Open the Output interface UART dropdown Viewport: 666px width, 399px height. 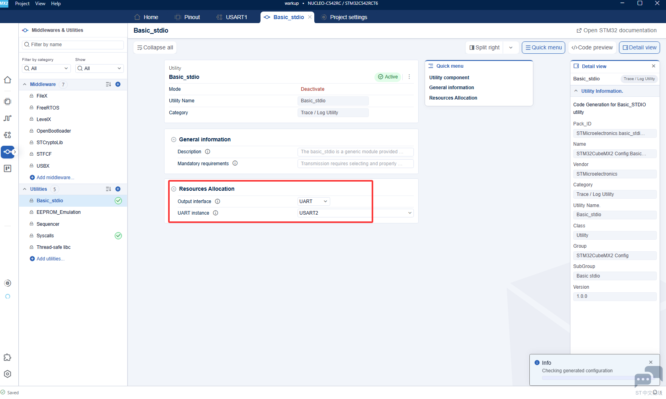pos(314,201)
